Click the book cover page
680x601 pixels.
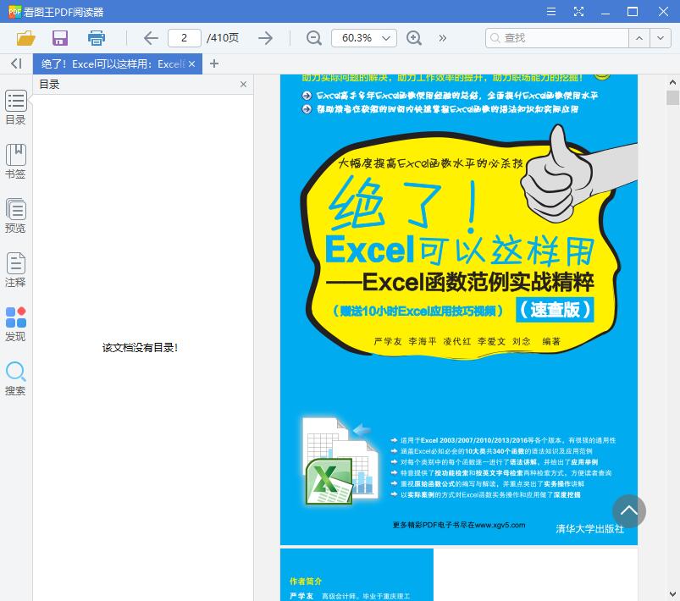(x=459, y=310)
